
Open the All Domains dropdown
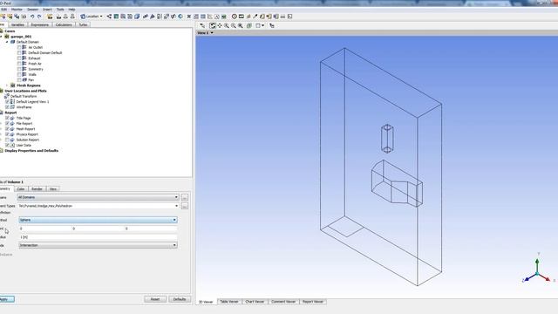coord(98,197)
